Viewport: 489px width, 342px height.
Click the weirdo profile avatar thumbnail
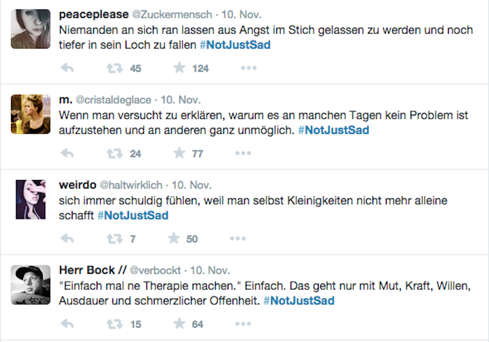click(31, 200)
